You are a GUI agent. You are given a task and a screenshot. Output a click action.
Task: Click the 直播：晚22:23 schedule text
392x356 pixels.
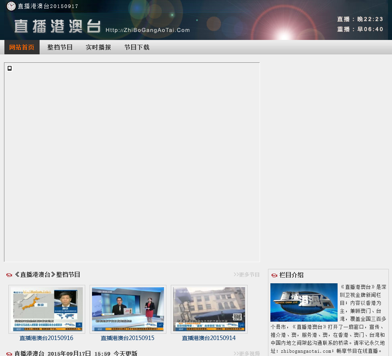point(360,19)
